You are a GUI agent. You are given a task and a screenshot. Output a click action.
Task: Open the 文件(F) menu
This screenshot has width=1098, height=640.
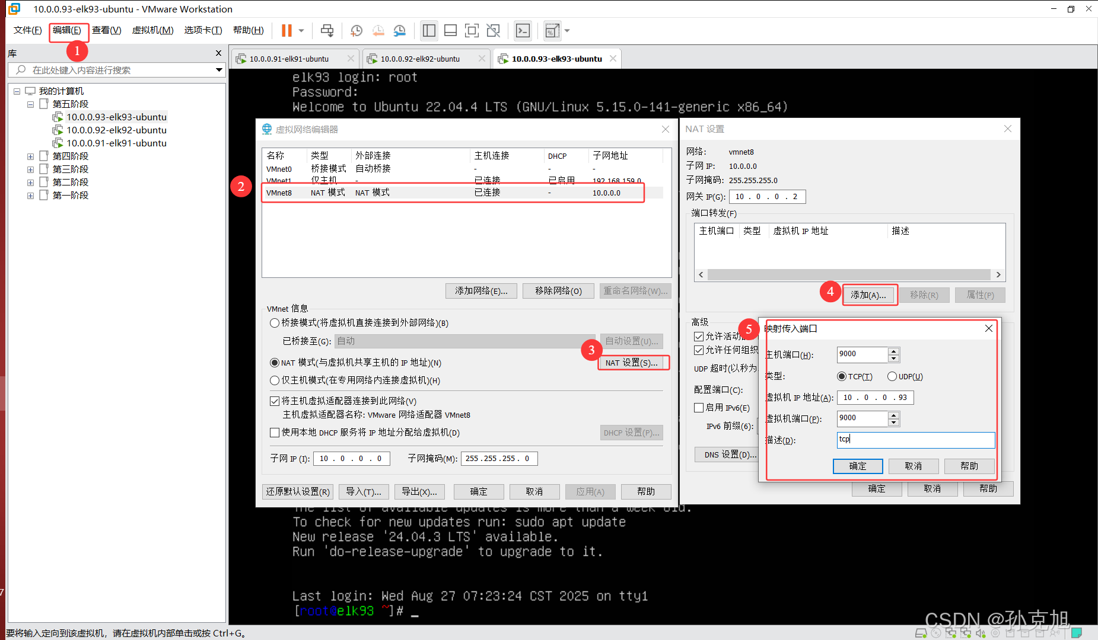[28, 30]
